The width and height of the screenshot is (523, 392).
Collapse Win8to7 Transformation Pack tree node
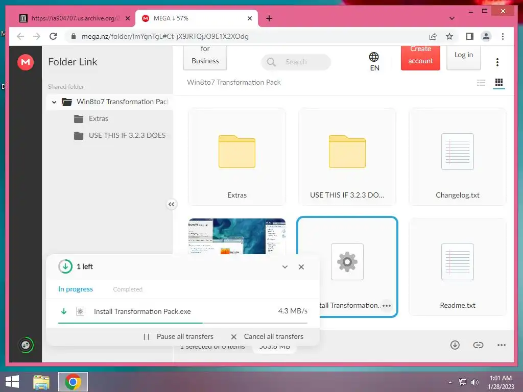click(54, 102)
